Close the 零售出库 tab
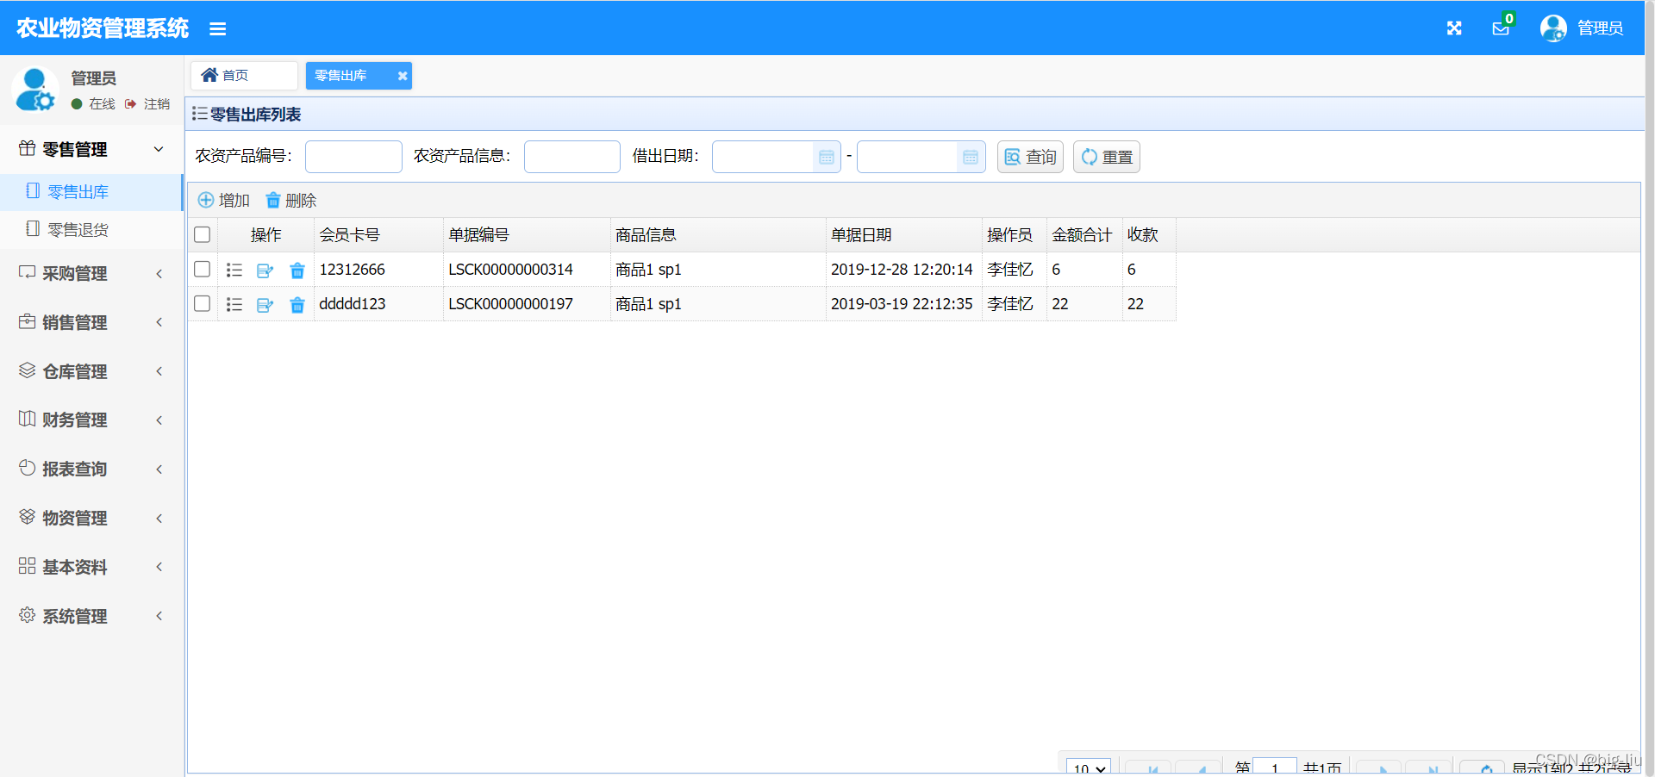The width and height of the screenshot is (1655, 777). (x=403, y=76)
